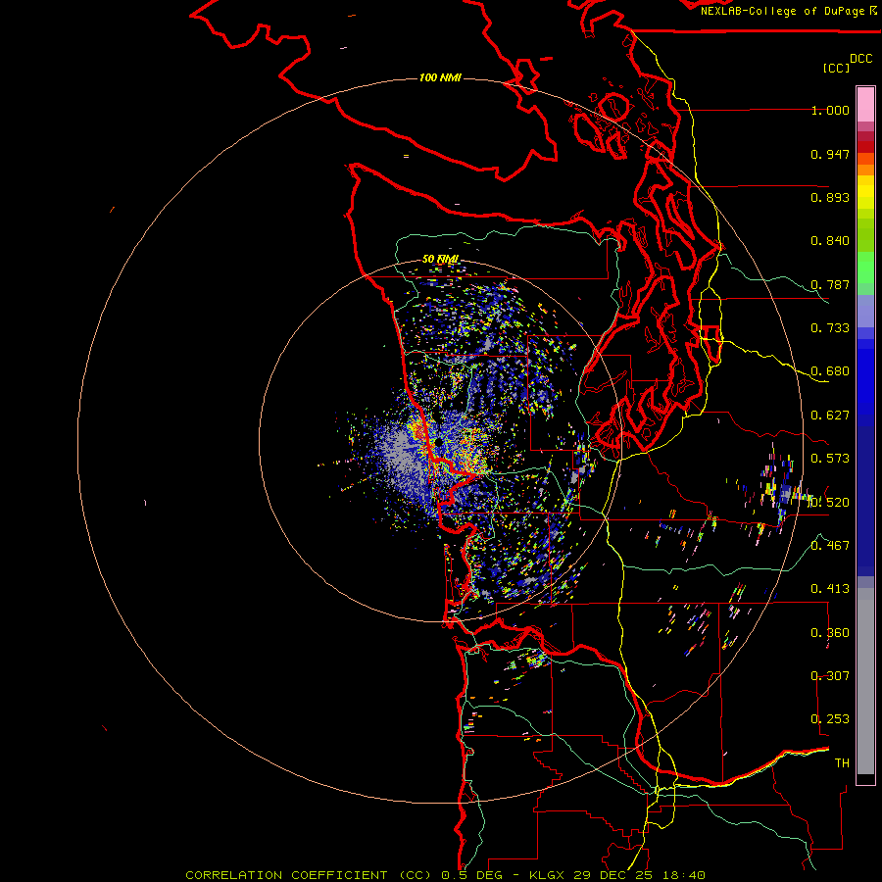Pick the dark red segment of the color bar
This screenshot has height=882, width=882.
coord(865,147)
